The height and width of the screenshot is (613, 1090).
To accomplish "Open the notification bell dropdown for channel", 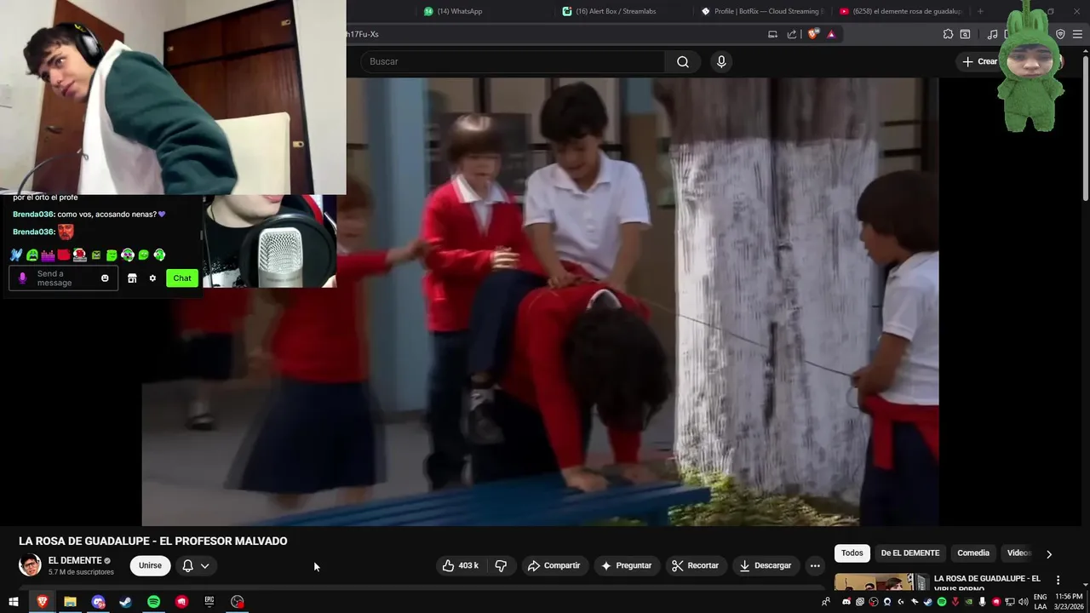I will point(196,565).
